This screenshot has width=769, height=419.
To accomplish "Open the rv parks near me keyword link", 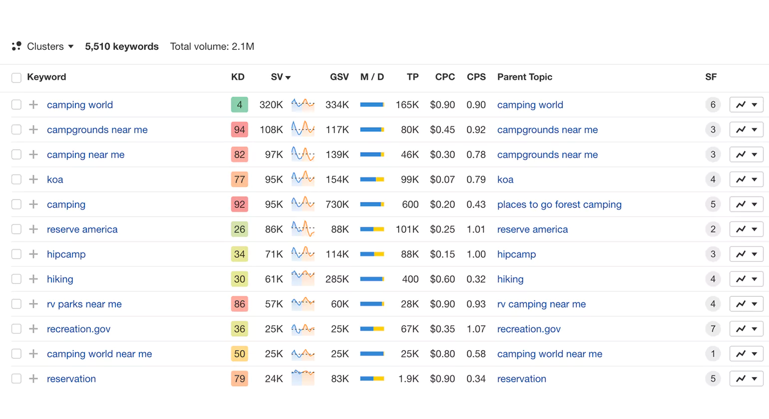I will point(84,304).
